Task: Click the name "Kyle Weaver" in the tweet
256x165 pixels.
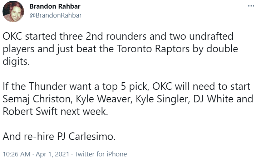Action: 104,99
